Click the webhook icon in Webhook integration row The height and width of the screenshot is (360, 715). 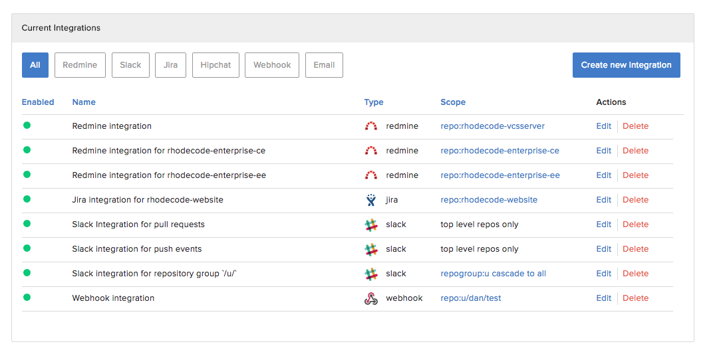[x=371, y=298]
